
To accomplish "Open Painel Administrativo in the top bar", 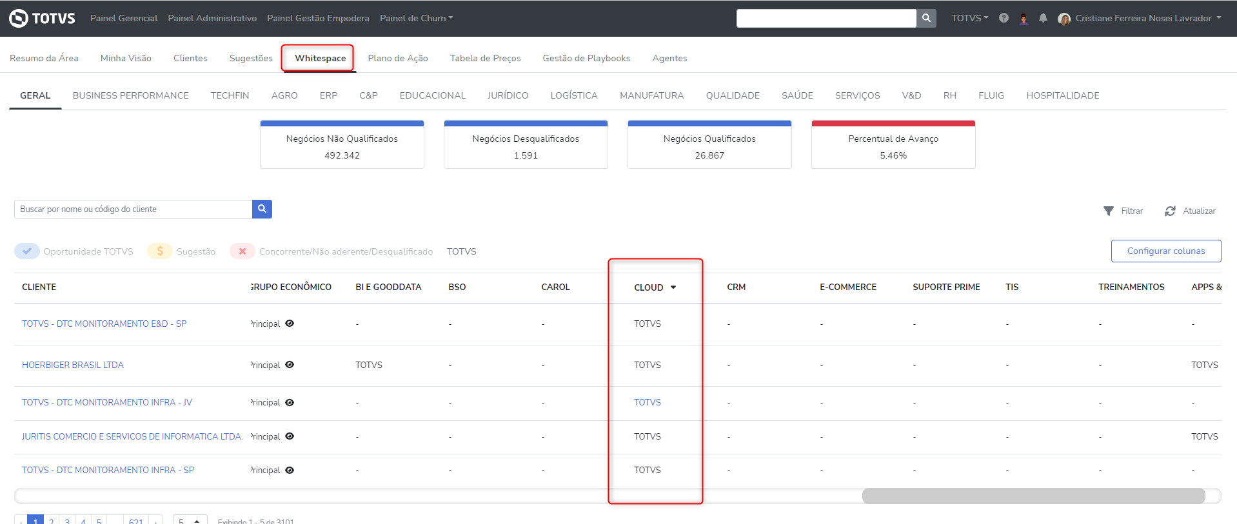I will tap(212, 18).
